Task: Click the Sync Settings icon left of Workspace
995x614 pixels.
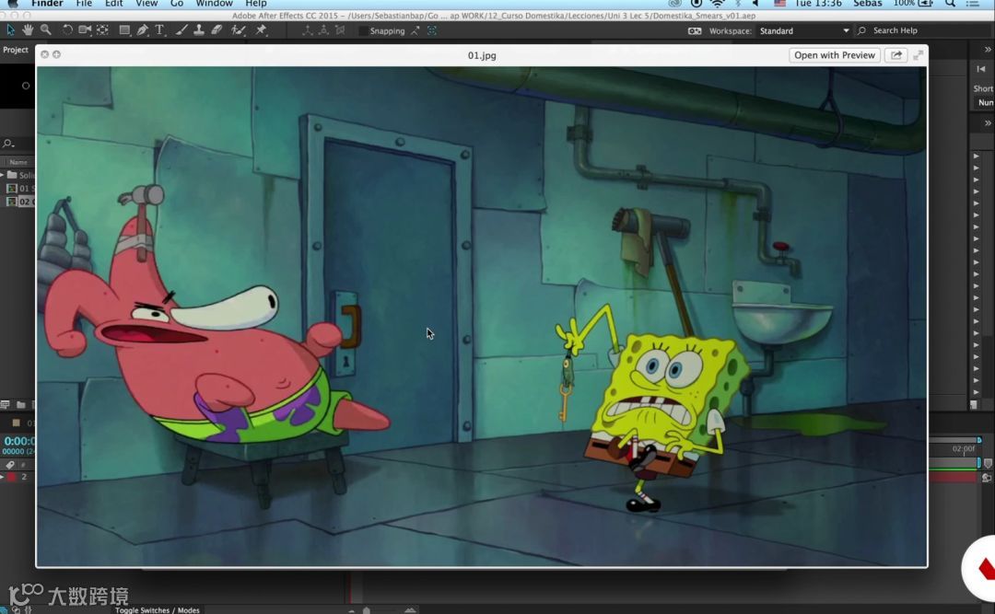Action: (x=695, y=30)
